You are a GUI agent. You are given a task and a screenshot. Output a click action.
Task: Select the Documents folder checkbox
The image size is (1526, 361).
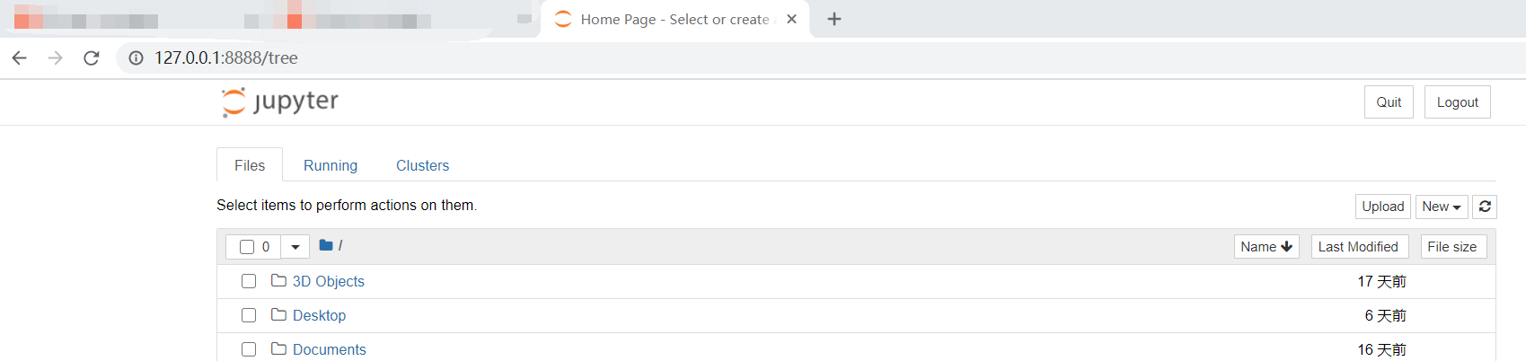click(249, 349)
